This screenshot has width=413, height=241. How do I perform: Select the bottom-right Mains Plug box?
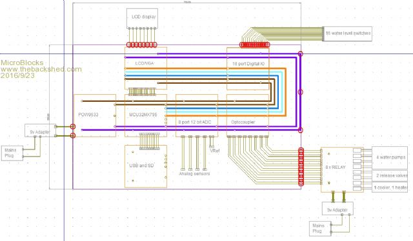tap(320, 228)
